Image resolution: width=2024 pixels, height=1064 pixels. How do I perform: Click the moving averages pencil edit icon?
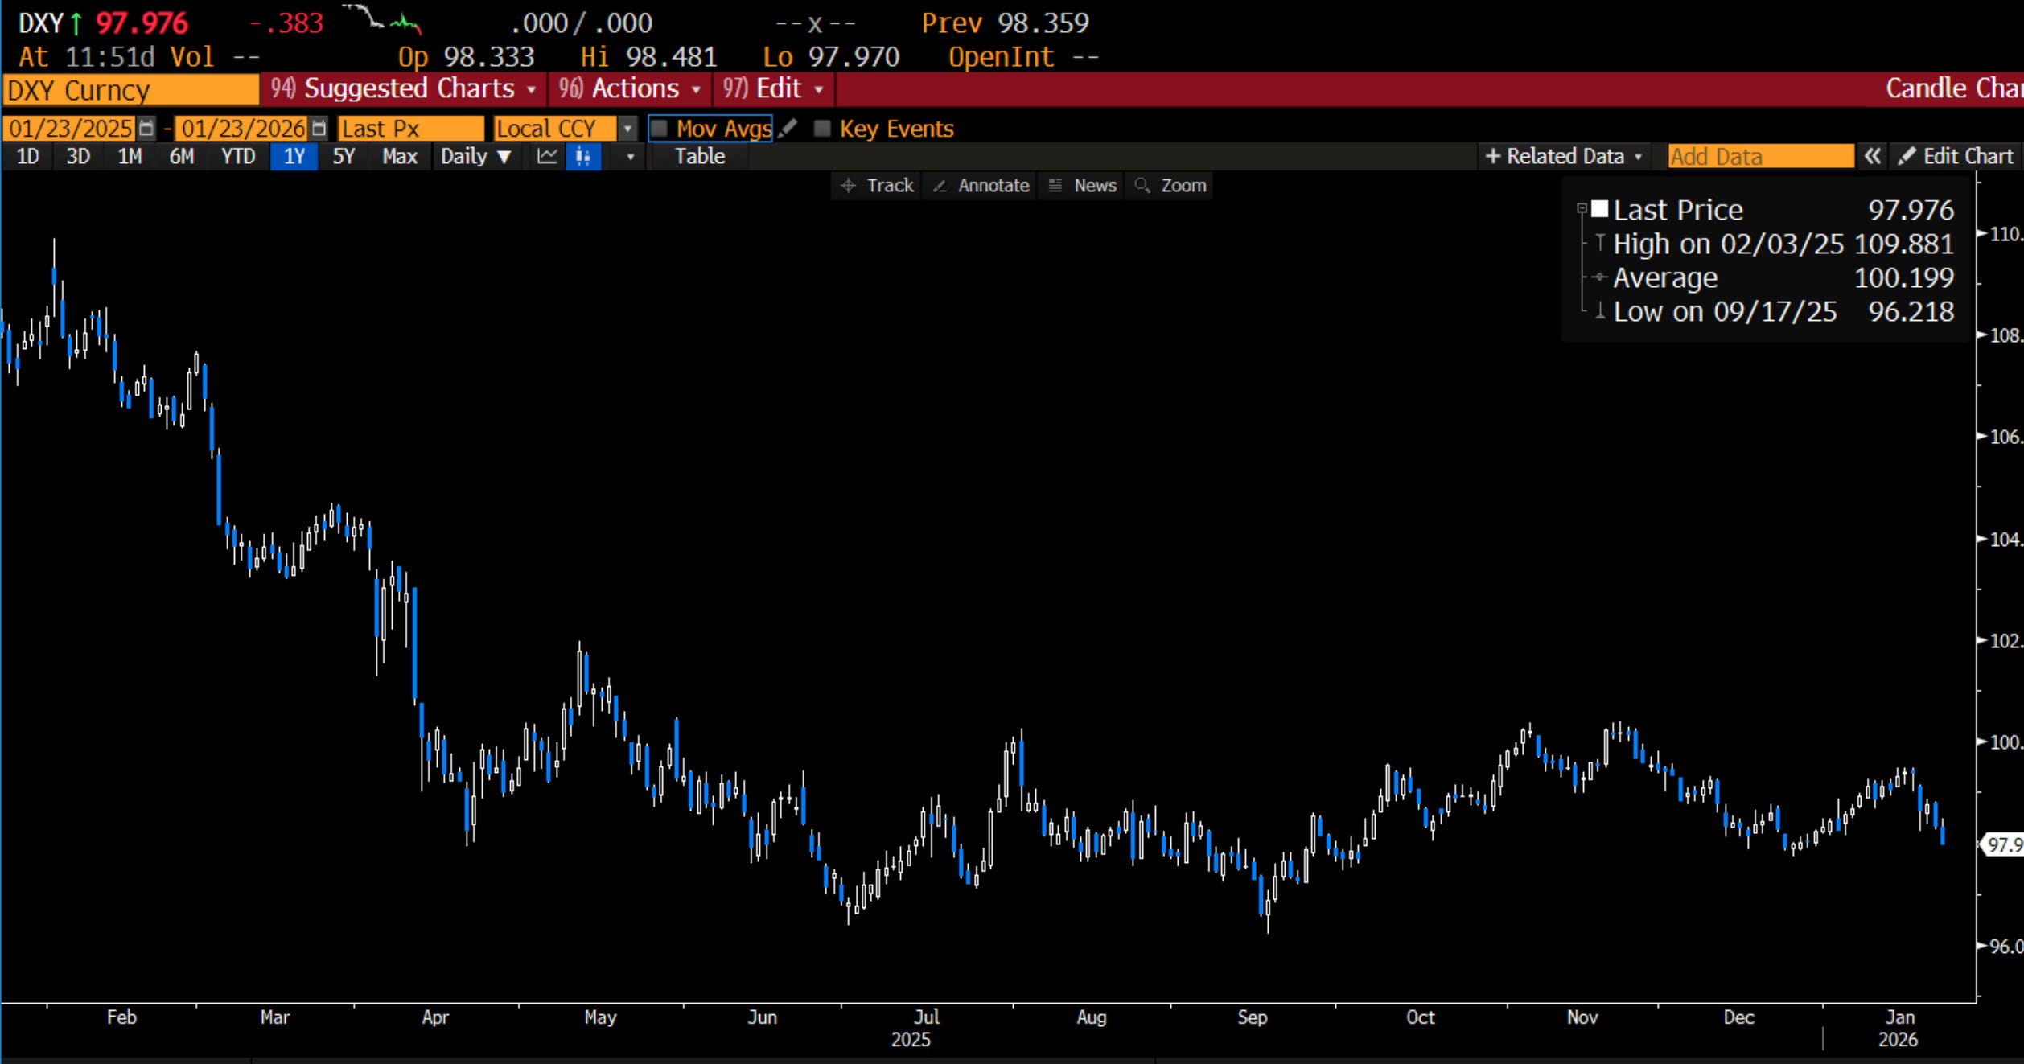(788, 129)
